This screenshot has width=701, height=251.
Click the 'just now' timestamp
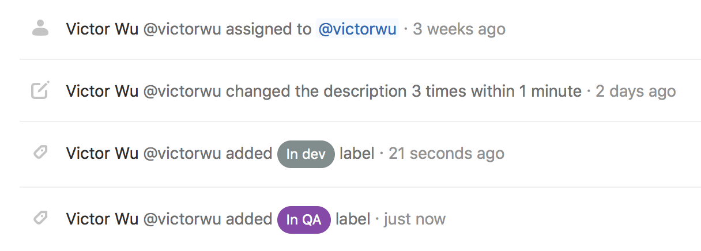click(x=414, y=219)
